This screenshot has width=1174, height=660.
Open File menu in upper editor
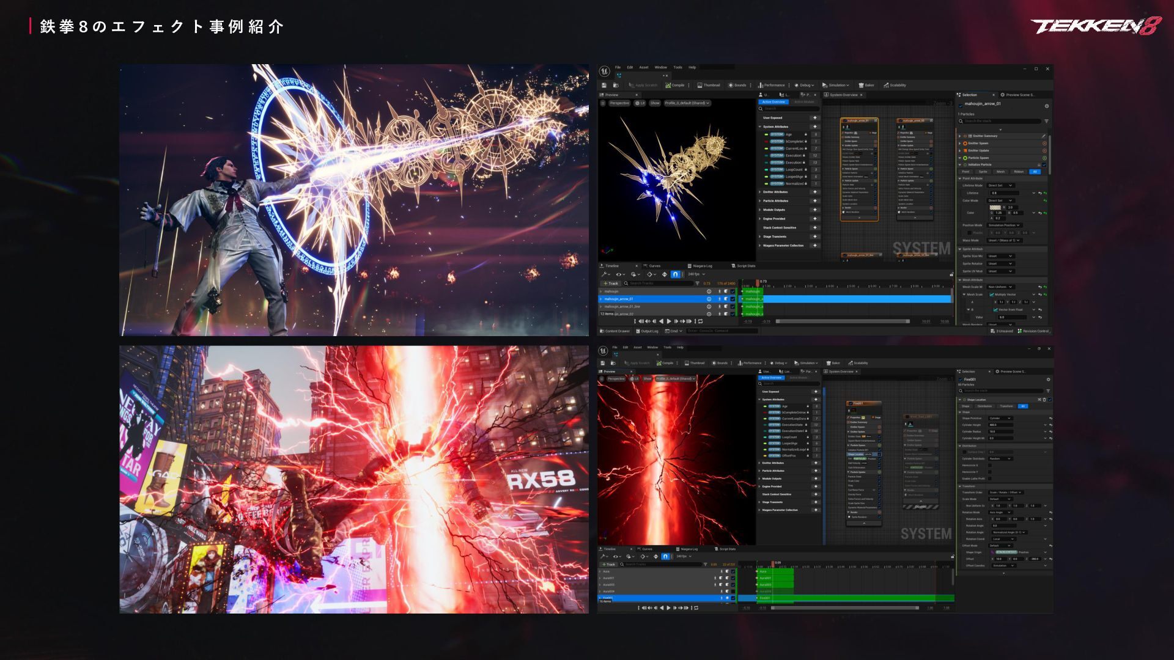tap(618, 67)
